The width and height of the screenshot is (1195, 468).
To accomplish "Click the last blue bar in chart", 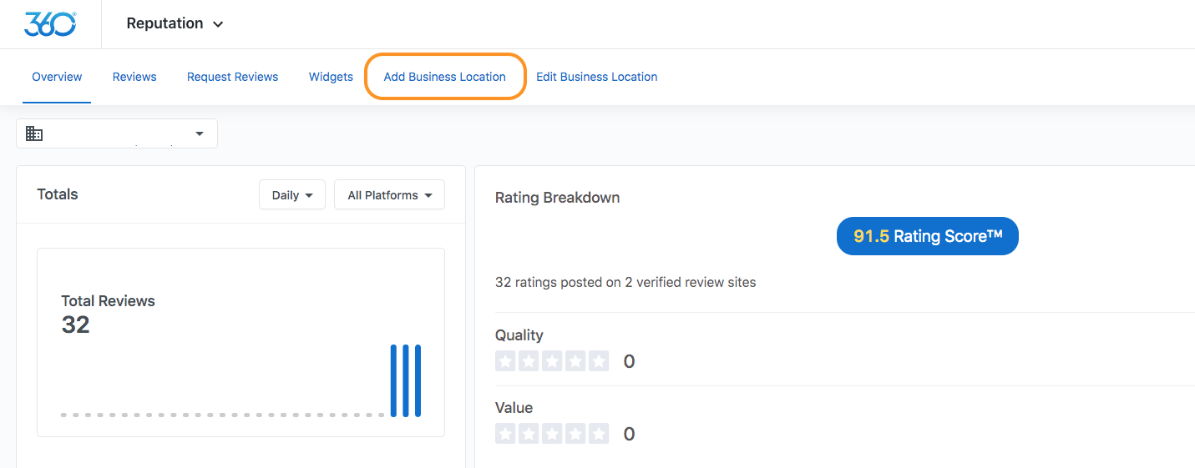I will pyautogui.click(x=418, y=380).
